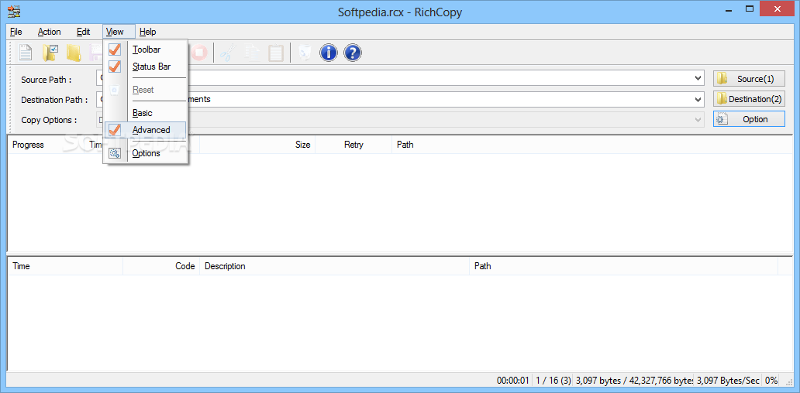Click the 'Copy Options :' label

pos(50,120)
